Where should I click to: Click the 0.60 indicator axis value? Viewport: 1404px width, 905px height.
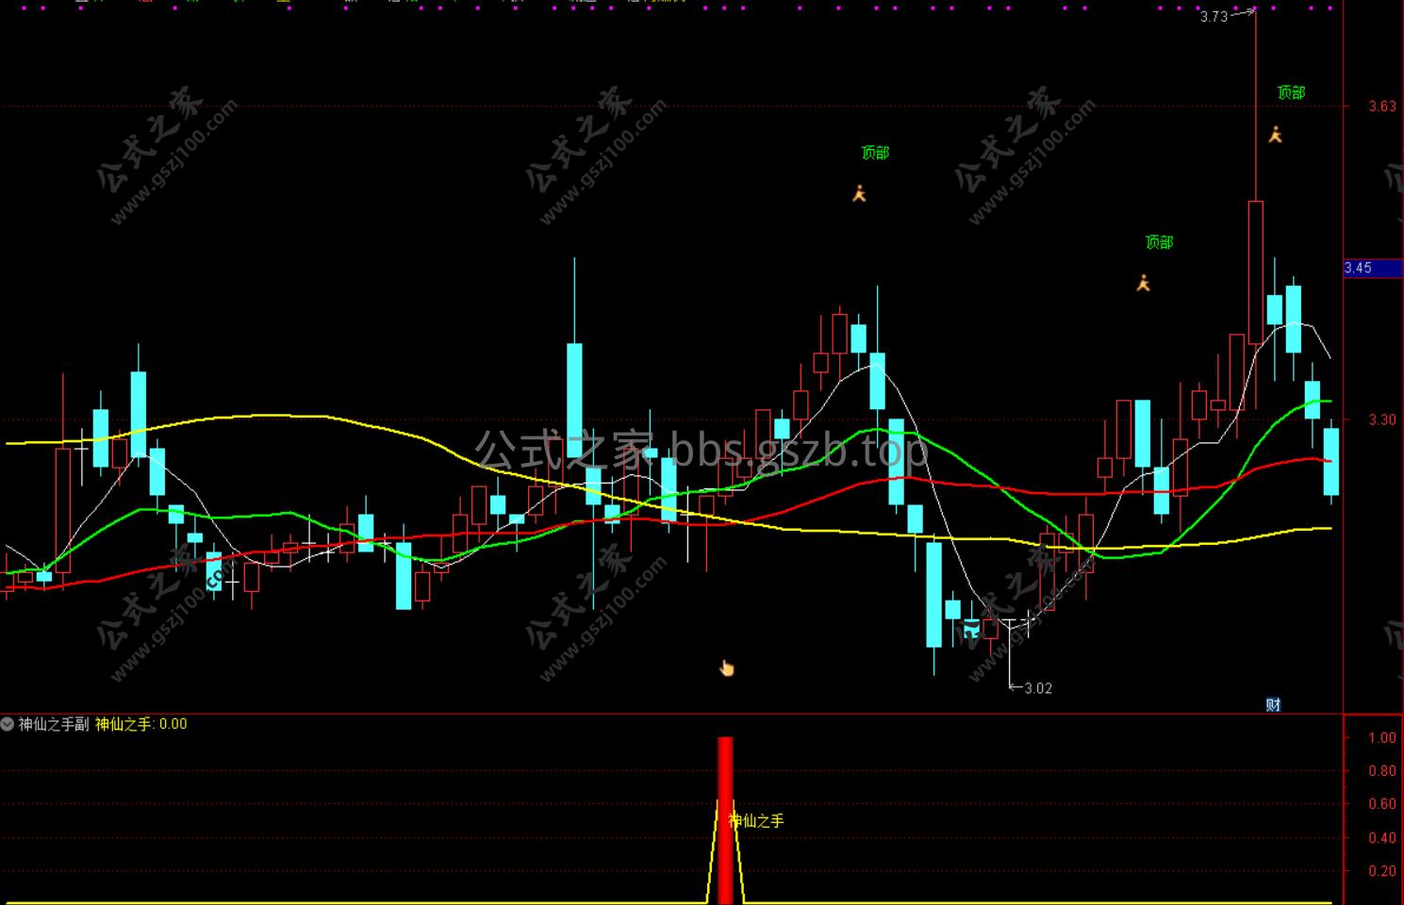(1382, 804)
